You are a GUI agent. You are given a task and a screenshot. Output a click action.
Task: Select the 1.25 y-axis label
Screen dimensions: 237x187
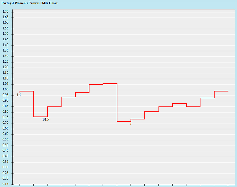pyautogui.click(x=5, y=62)
